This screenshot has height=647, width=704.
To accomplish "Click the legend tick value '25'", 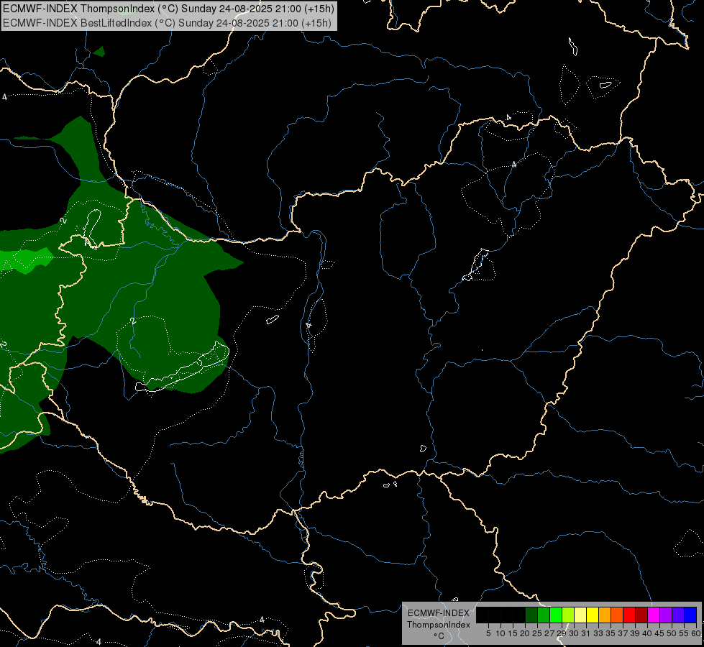I will coord(537,633).
